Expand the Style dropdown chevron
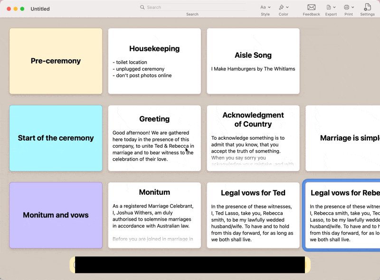 point(269,7)
